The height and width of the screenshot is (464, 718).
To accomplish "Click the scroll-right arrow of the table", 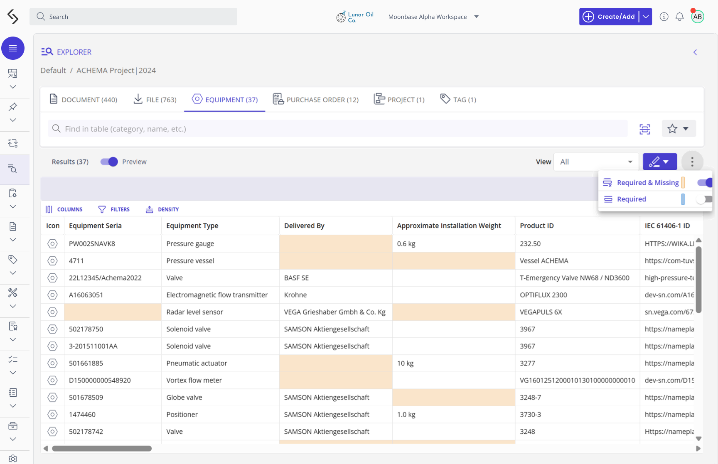I will point(698,449).
